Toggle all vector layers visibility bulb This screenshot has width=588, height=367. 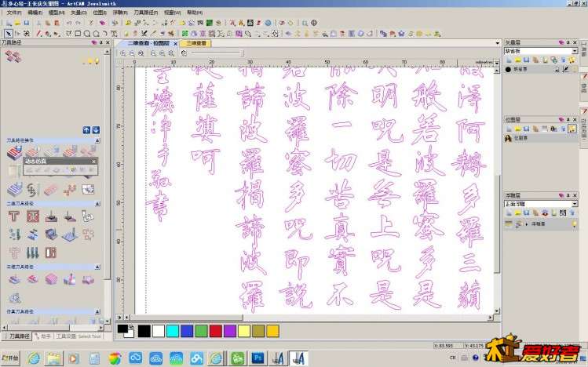click(x=572, y=60)
